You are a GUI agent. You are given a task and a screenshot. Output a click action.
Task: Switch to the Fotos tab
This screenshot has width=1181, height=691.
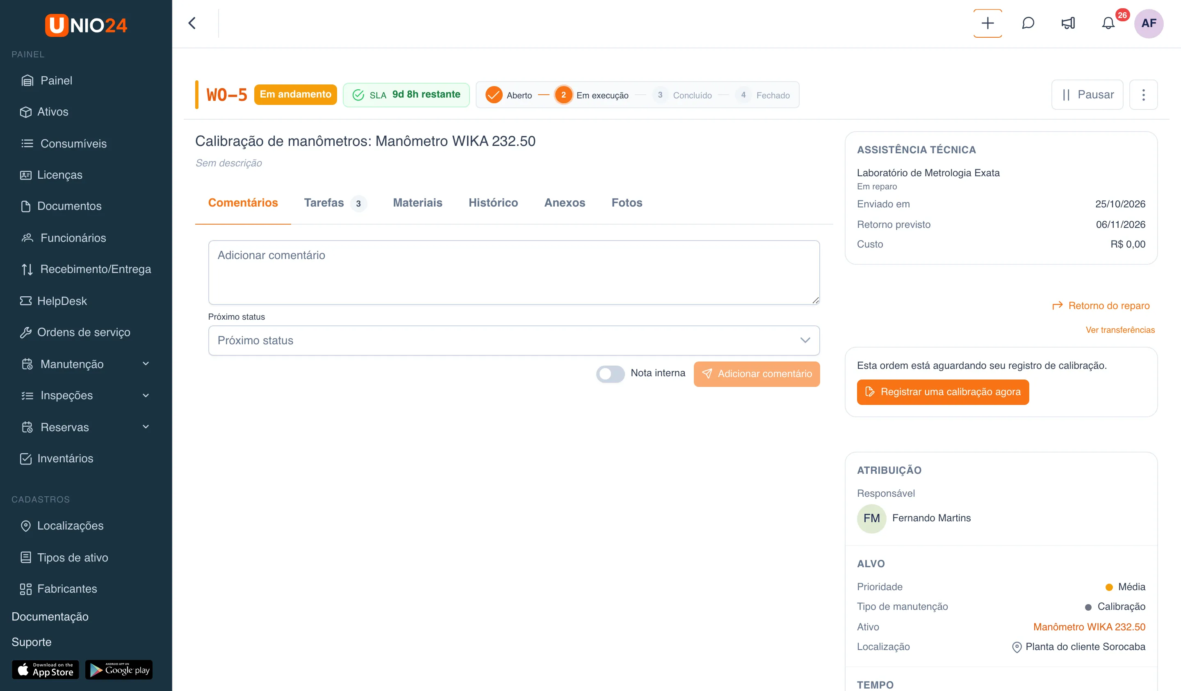[x=627, y=203]
